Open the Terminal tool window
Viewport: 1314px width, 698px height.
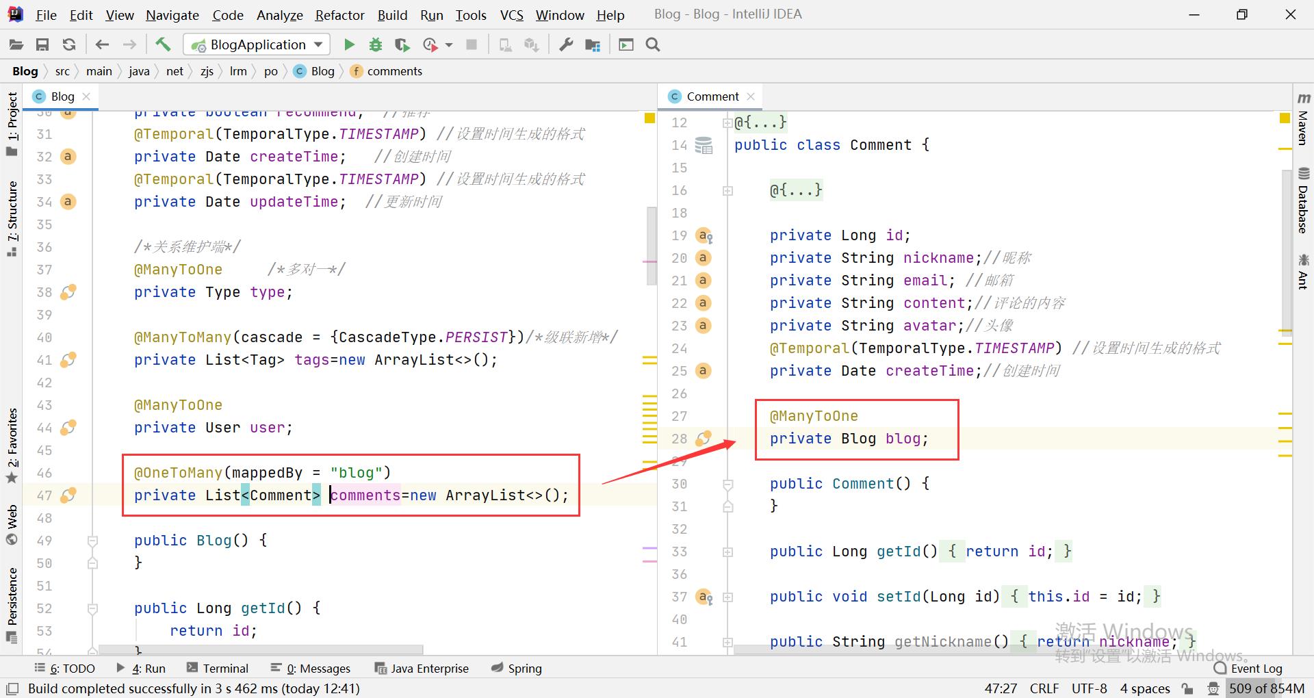point(217,669)
